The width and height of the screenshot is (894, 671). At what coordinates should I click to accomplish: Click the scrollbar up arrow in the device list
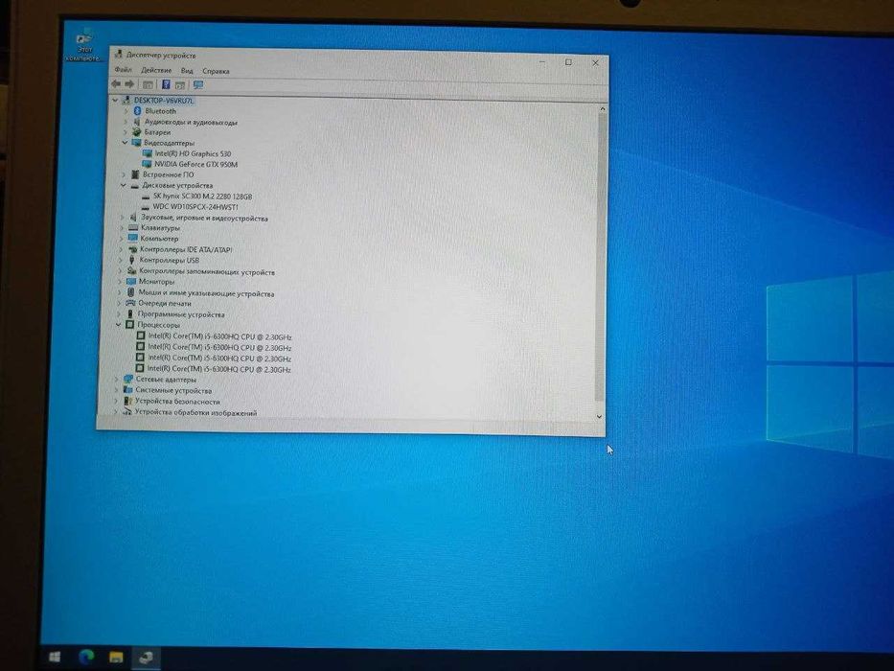(602, 108)
